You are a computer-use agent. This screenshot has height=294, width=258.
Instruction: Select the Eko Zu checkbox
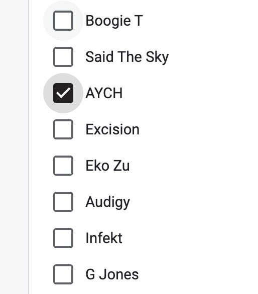coord(63,166)
